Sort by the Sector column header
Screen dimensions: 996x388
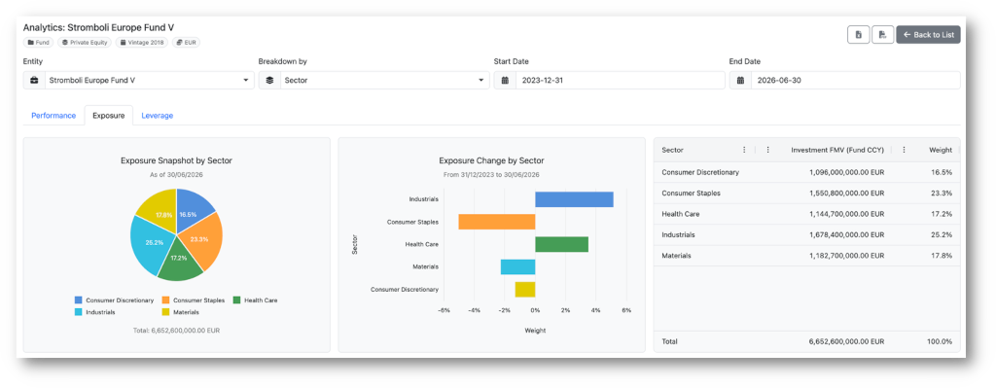[673, 150]
